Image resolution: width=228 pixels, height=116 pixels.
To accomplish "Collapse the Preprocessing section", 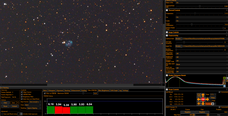I will 167,35.
